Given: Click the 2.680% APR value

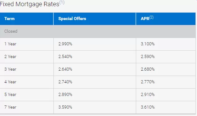Looking at the screenshot, I should click(148, 69).
